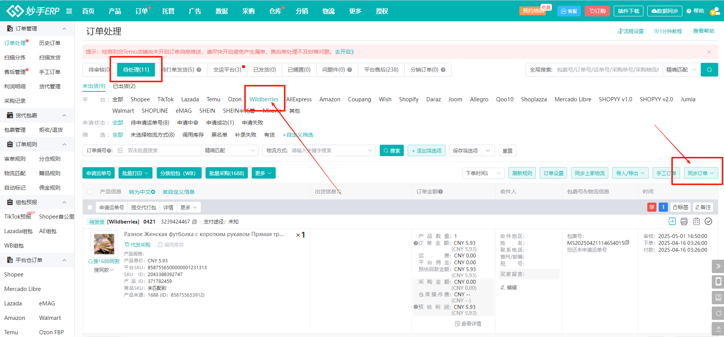Click the 添加筛选项 button
The width and height of the screenshot is (724, 337).
coord(426,151)
